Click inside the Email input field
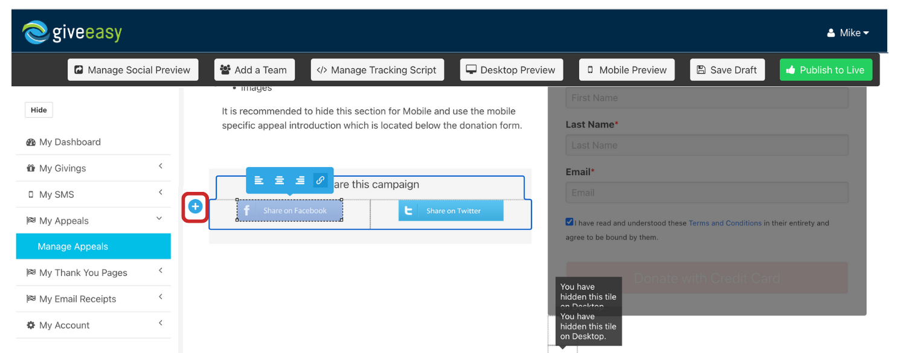906x353 pixels. point(707,192)
